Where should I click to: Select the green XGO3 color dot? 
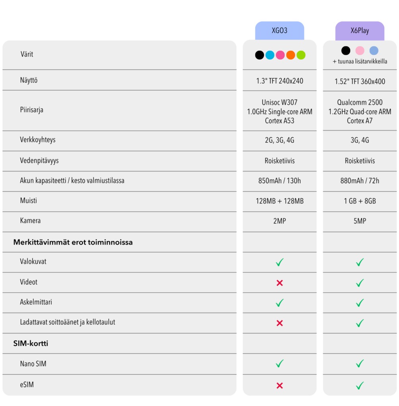click(301, 55)
